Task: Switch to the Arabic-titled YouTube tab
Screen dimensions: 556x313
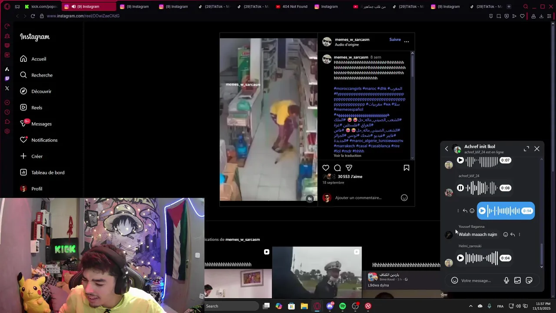Action: tap(370, 7)
